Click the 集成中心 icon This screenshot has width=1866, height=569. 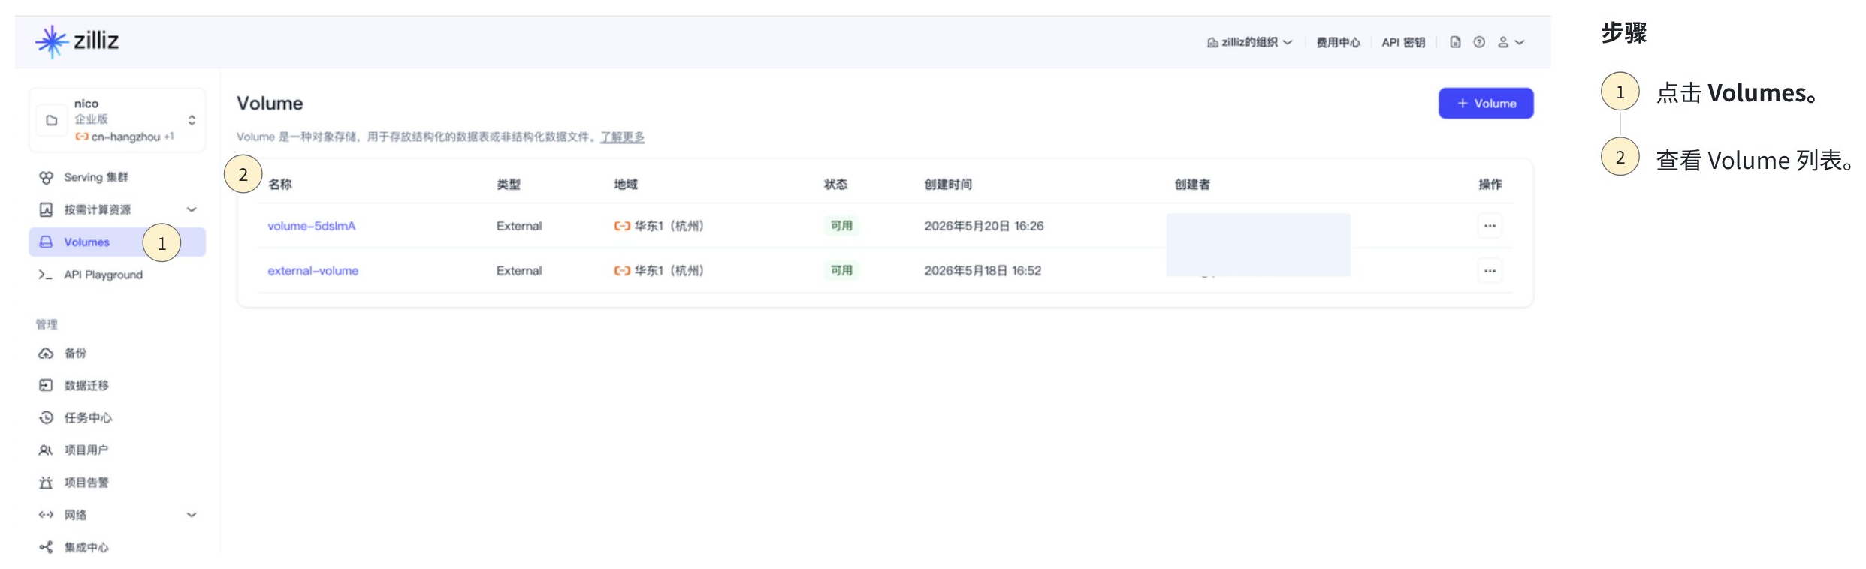[46, 547]
